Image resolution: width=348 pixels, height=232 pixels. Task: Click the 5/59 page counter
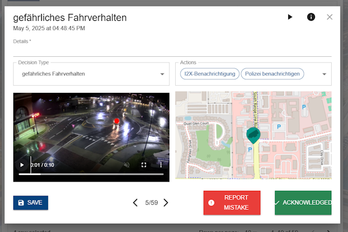pos(151,202)
